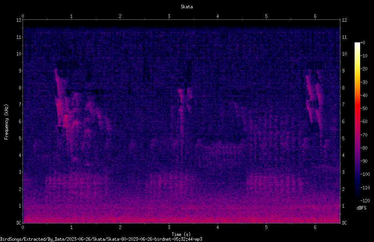Click the '8' tick on the left frequency axis
This screenshot has width=374, height=242.
20,88
